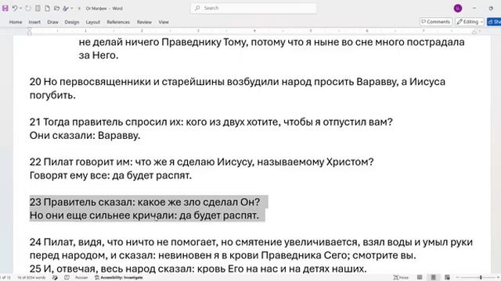Switch to the Draw tab
Image resolution: width=501 pixels, height=281 pixels.
(52, 22)
